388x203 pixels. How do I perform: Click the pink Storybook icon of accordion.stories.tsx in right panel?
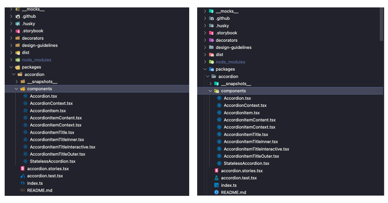pos(216,171)
